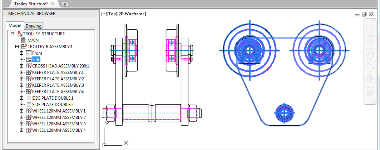Expand CROSS HEAD ASSEMBLY 200:1

coord(21,66)
